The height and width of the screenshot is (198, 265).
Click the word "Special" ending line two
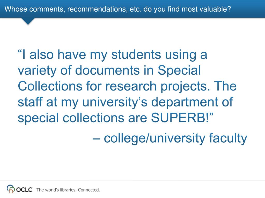pos(179,71)
